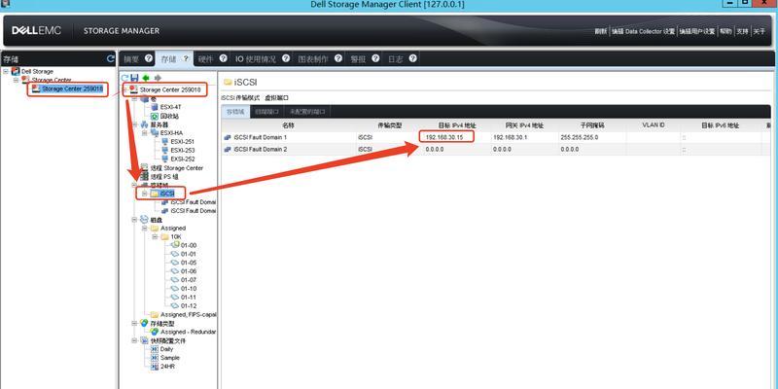Click 刷新 in the top header

[x=601, y=31]
